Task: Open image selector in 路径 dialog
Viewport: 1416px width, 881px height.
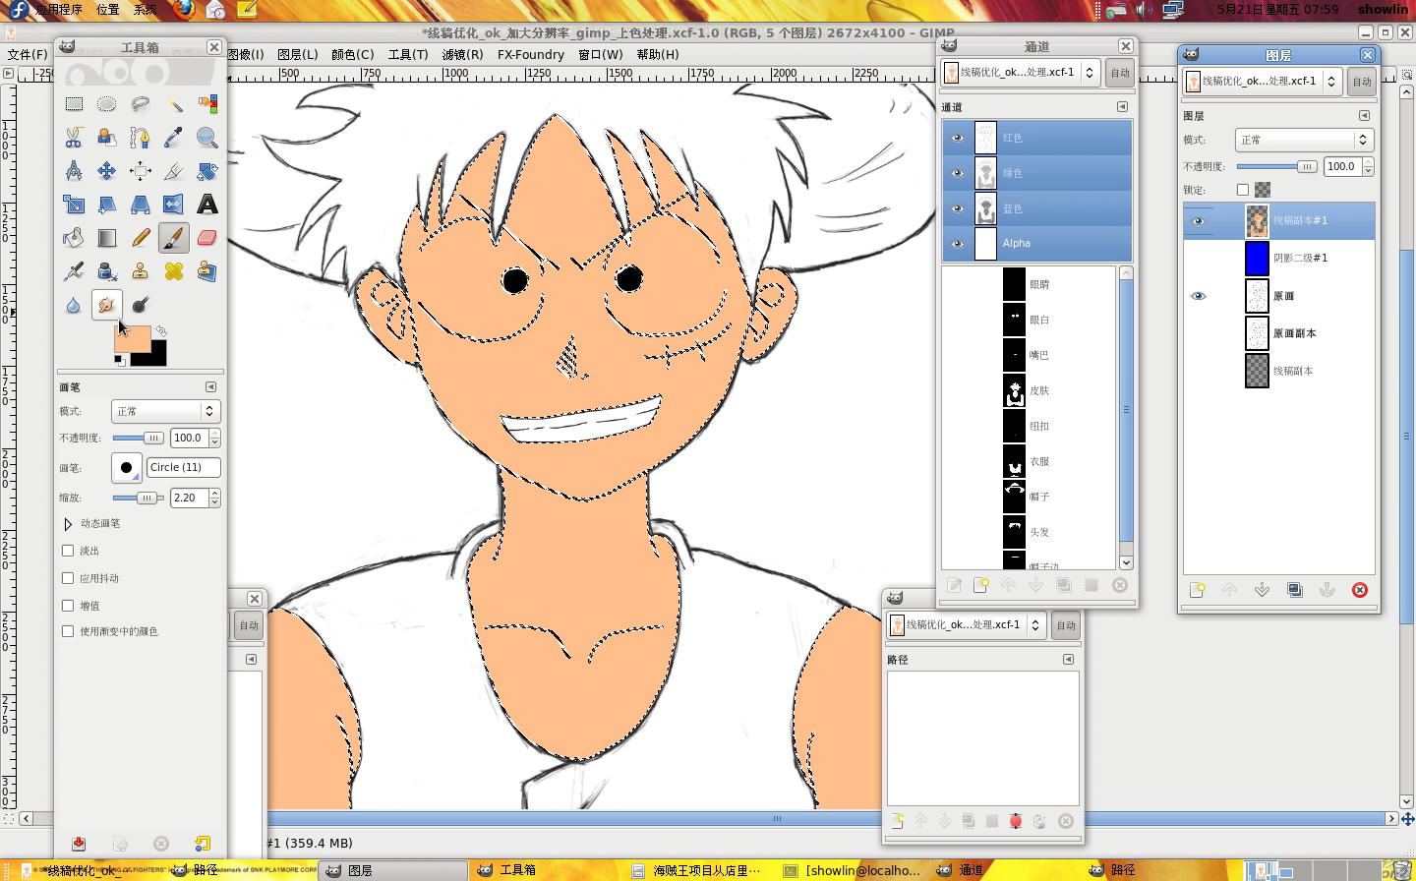Action: tap(967, 625)
